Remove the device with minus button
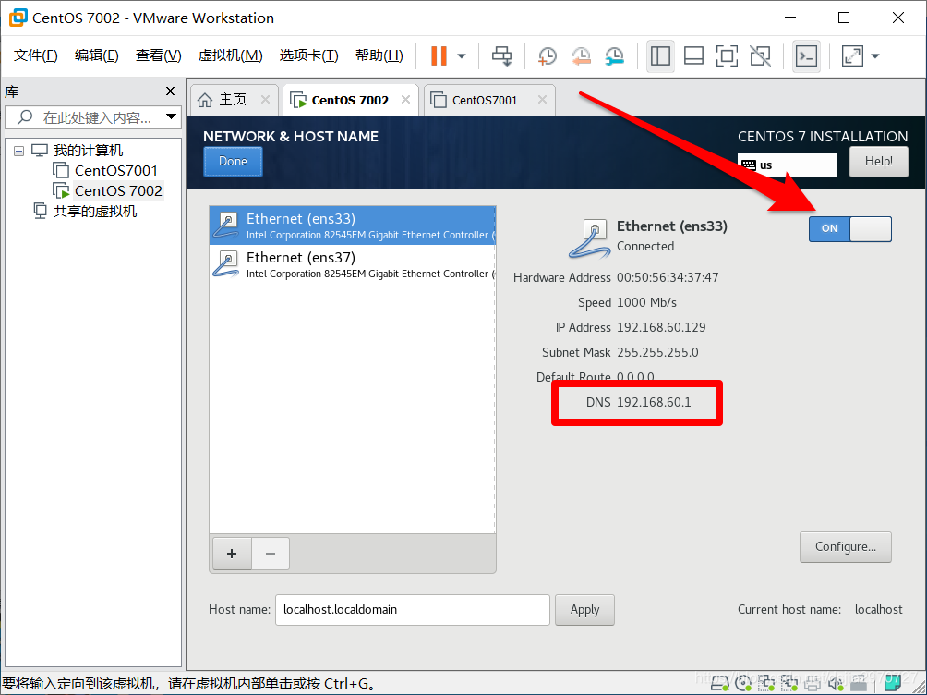 point(271,554)
